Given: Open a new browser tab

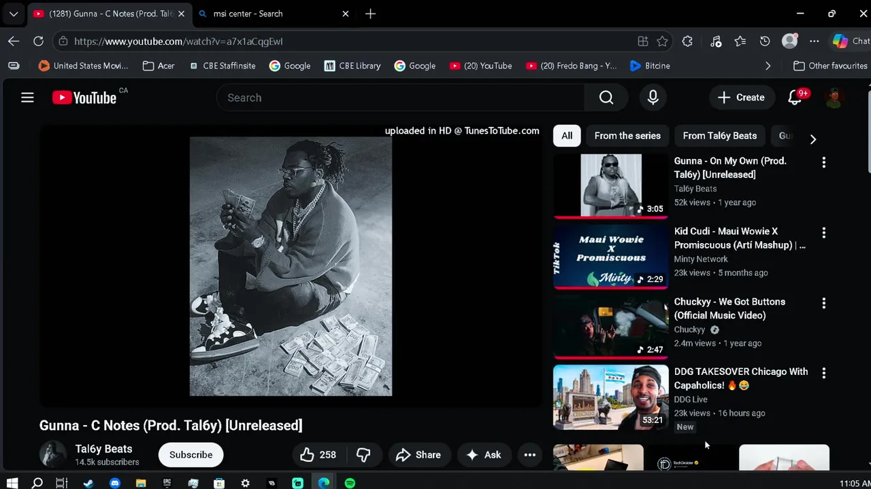Looking at the screenshot, I should pyautogui.click(x=370, y=14).
